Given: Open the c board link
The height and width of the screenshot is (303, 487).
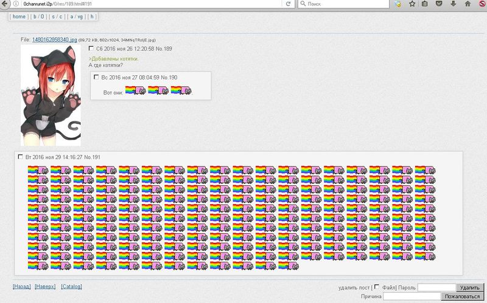Looking at the screenshot, I should click(60, 16).
